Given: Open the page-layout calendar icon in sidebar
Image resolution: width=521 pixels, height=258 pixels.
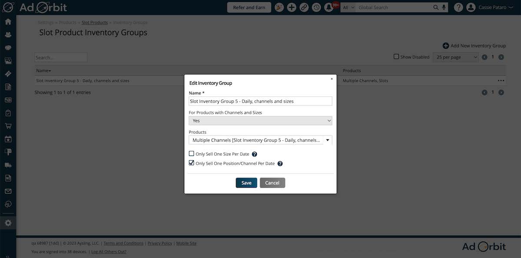Looking at the screenshot, I should tap(8, 100).
